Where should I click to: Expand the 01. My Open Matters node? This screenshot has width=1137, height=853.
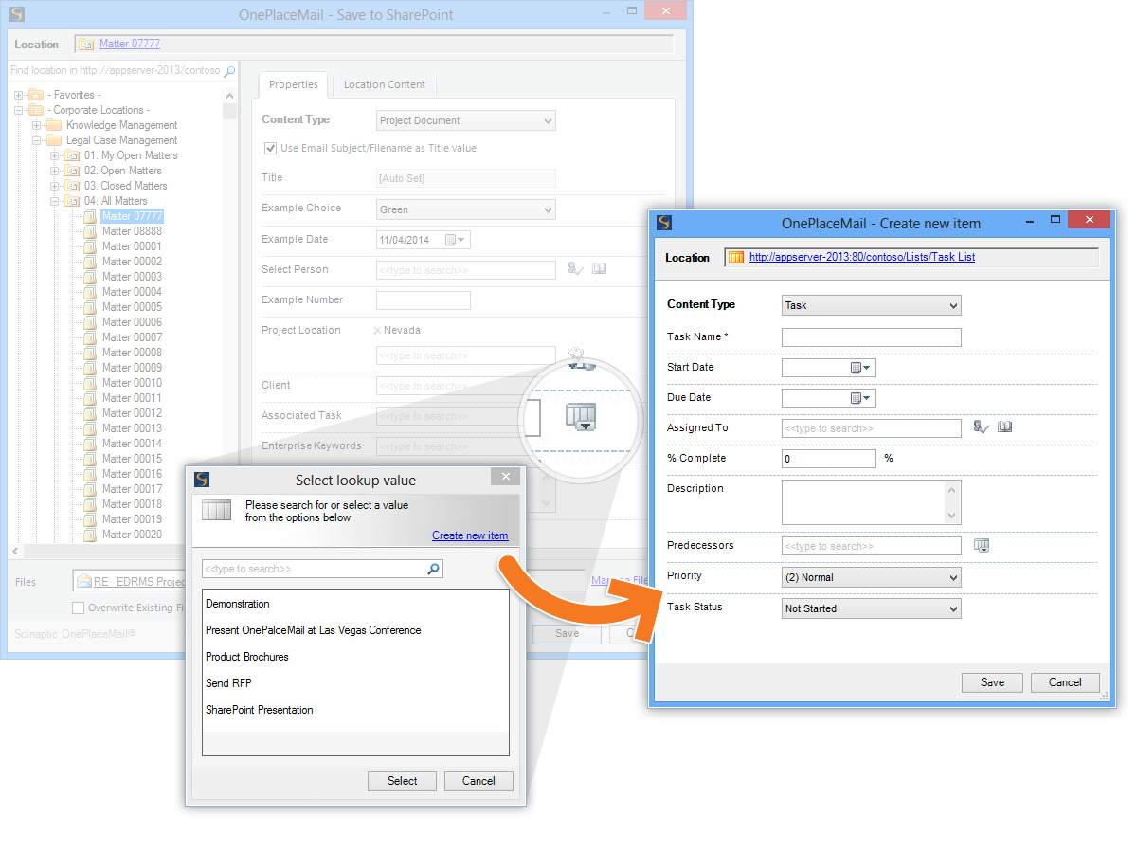click(55, 155)
